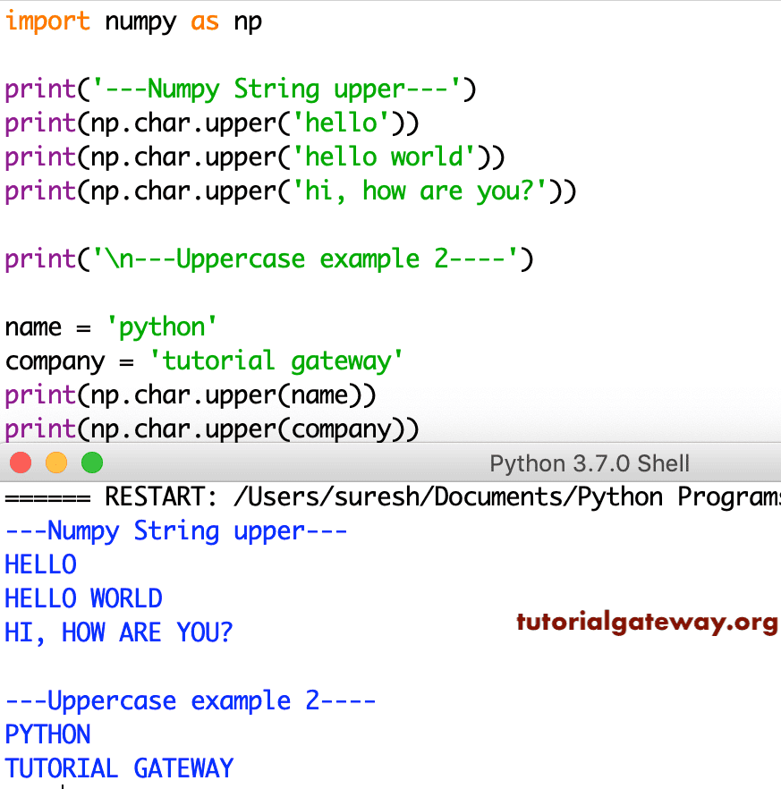
Task: Click the HELLO WORLD output text
Action: click(x=83, y=598)
